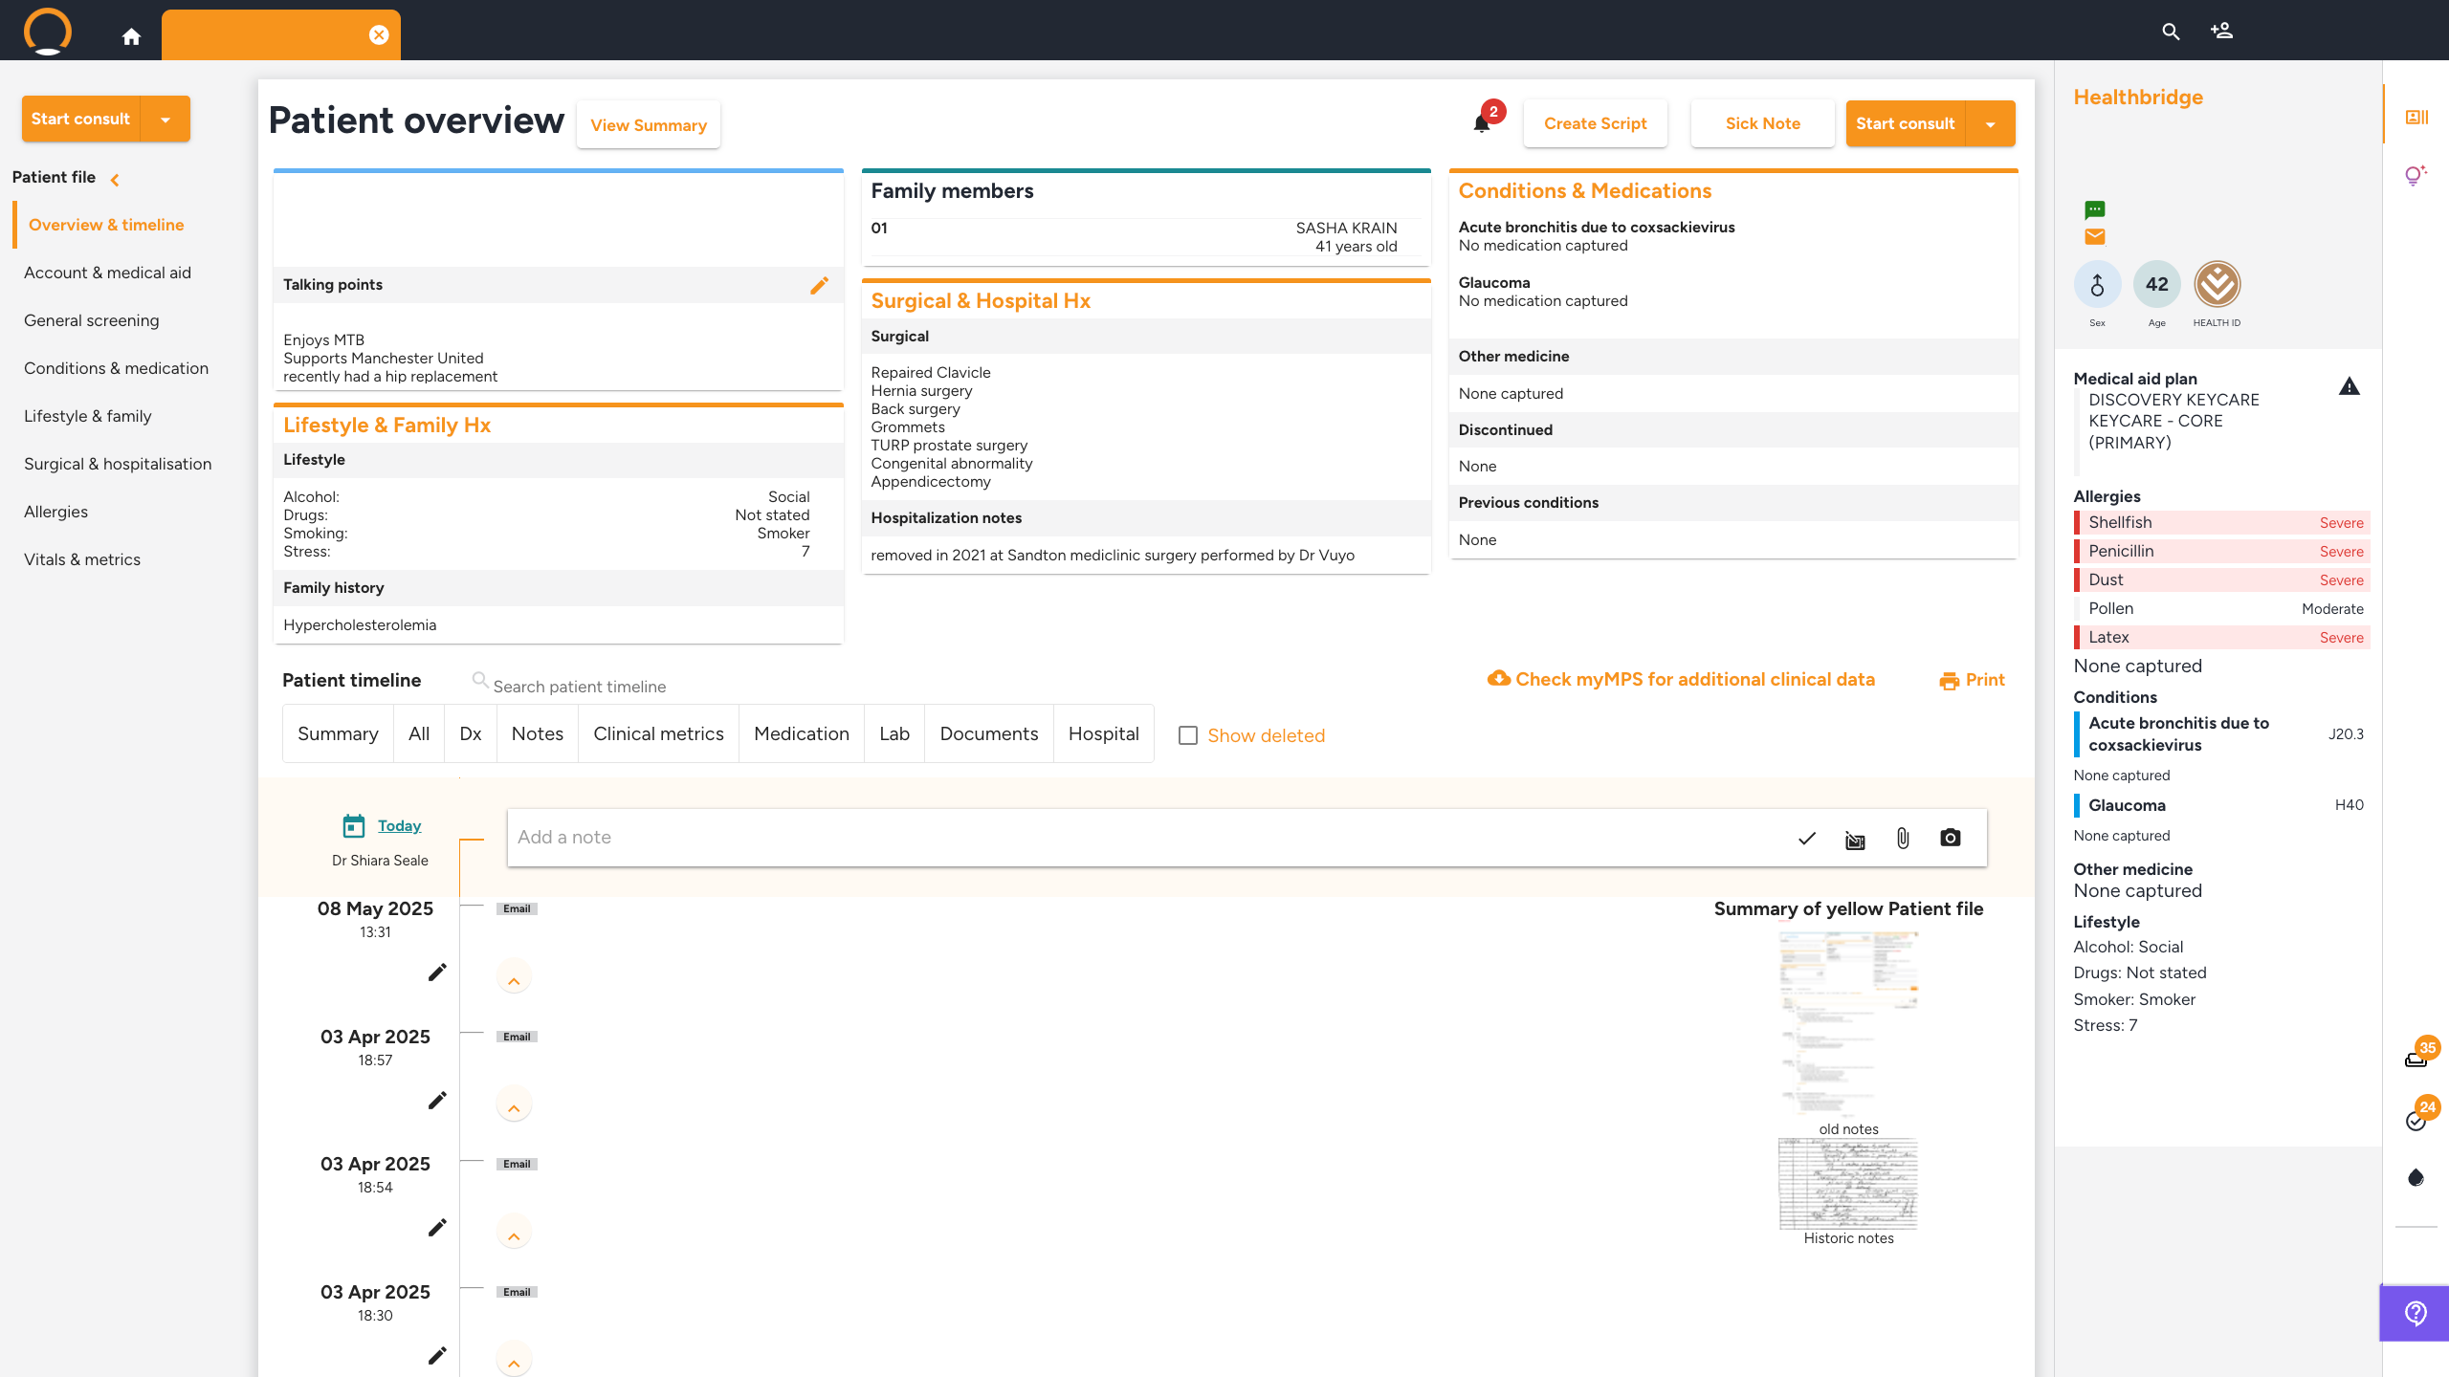Collapse the Patient file menu chevron

point(115,179)
